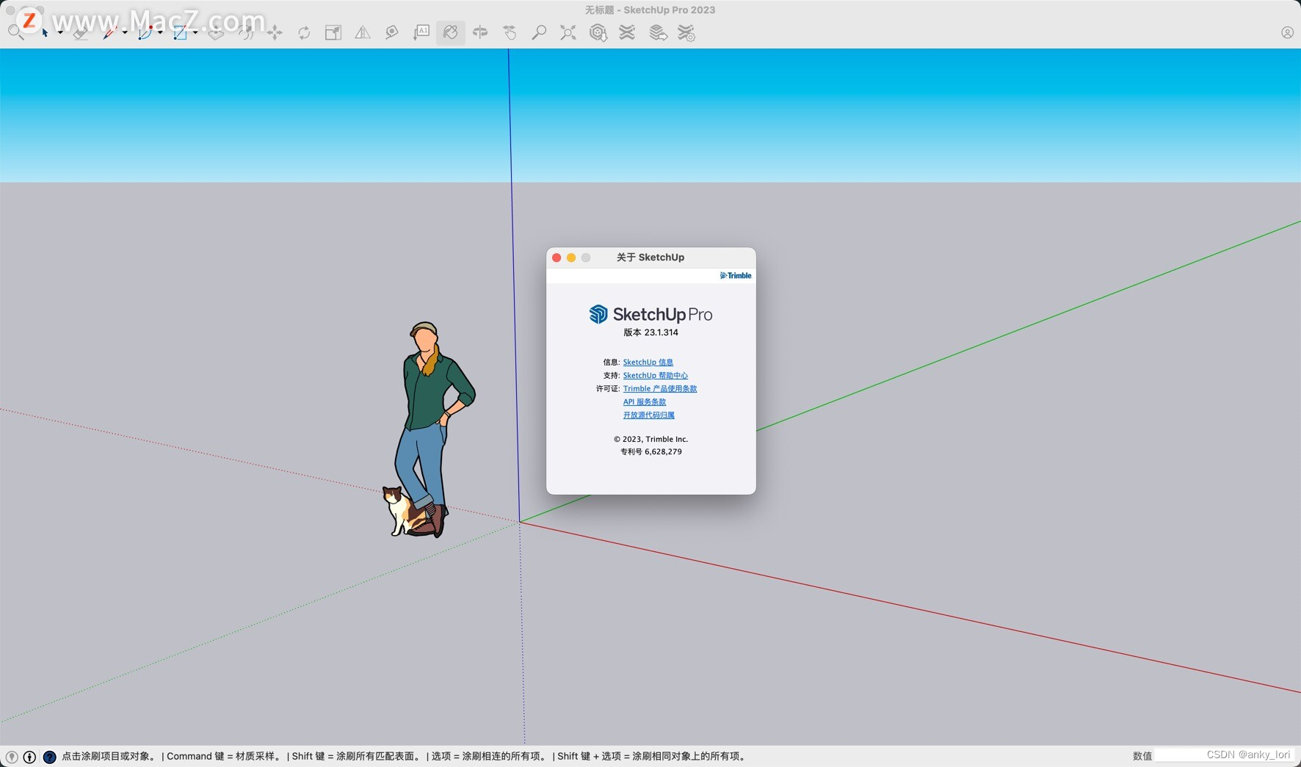Click the help question mark in status bar
This screenshot has width=1301, height=767.
tap(48, 756)
